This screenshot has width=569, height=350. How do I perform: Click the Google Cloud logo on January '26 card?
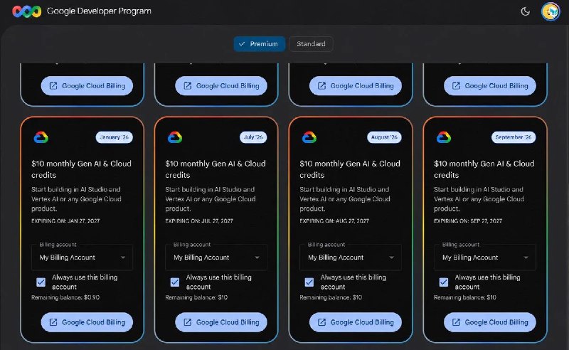point(41,137)
